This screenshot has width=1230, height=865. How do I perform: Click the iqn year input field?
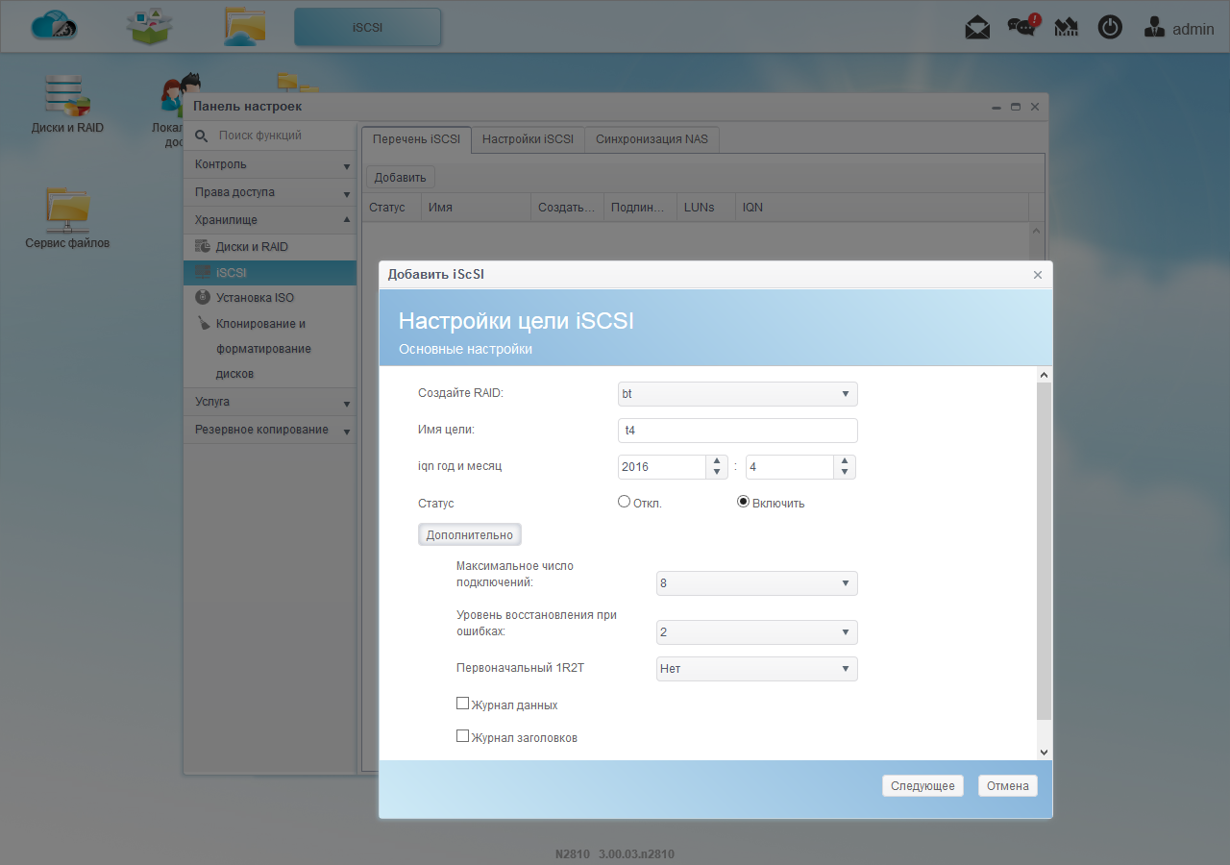662,467
